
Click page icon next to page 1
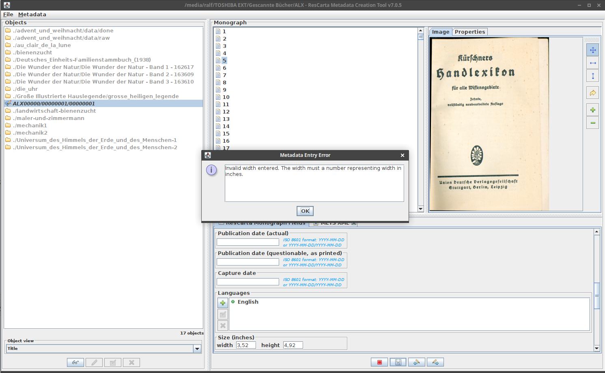(218, 31)
